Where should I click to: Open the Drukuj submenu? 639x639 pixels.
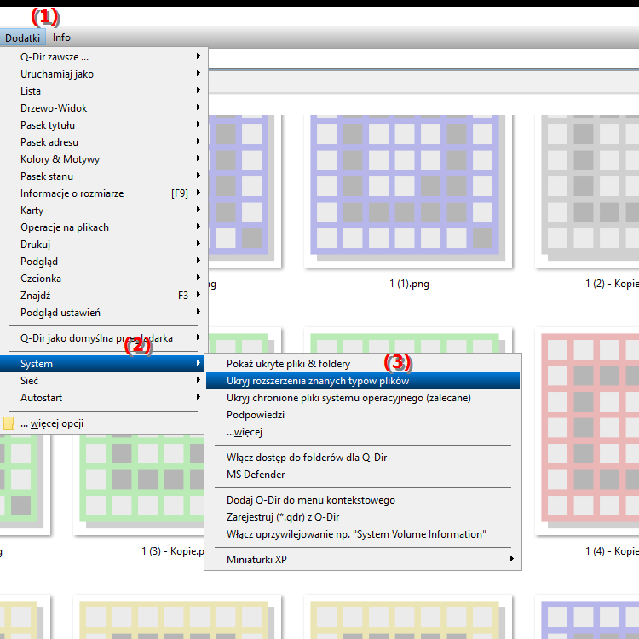click(x=104, y=245)
